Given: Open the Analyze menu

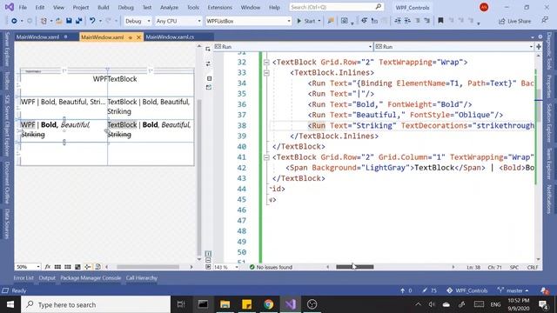Looking at the screenshot, I should coord(169,8).
